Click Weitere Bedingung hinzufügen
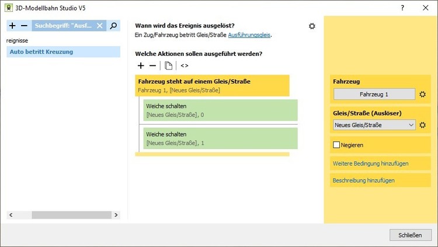Image resolution: width=438 pixels, height=247 pixels. coord(370,163)
